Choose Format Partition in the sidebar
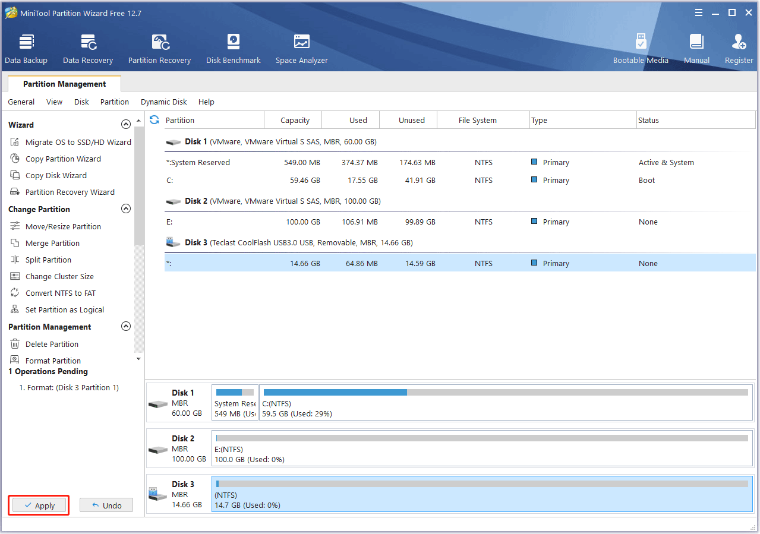760x534 pixels. [46, 361]
